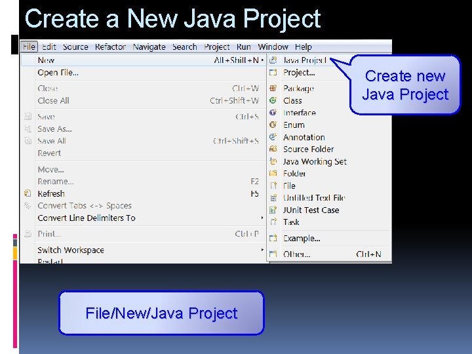
Task: Expand the Switch Workspace submenu arrow
Action: click(262, 250)
